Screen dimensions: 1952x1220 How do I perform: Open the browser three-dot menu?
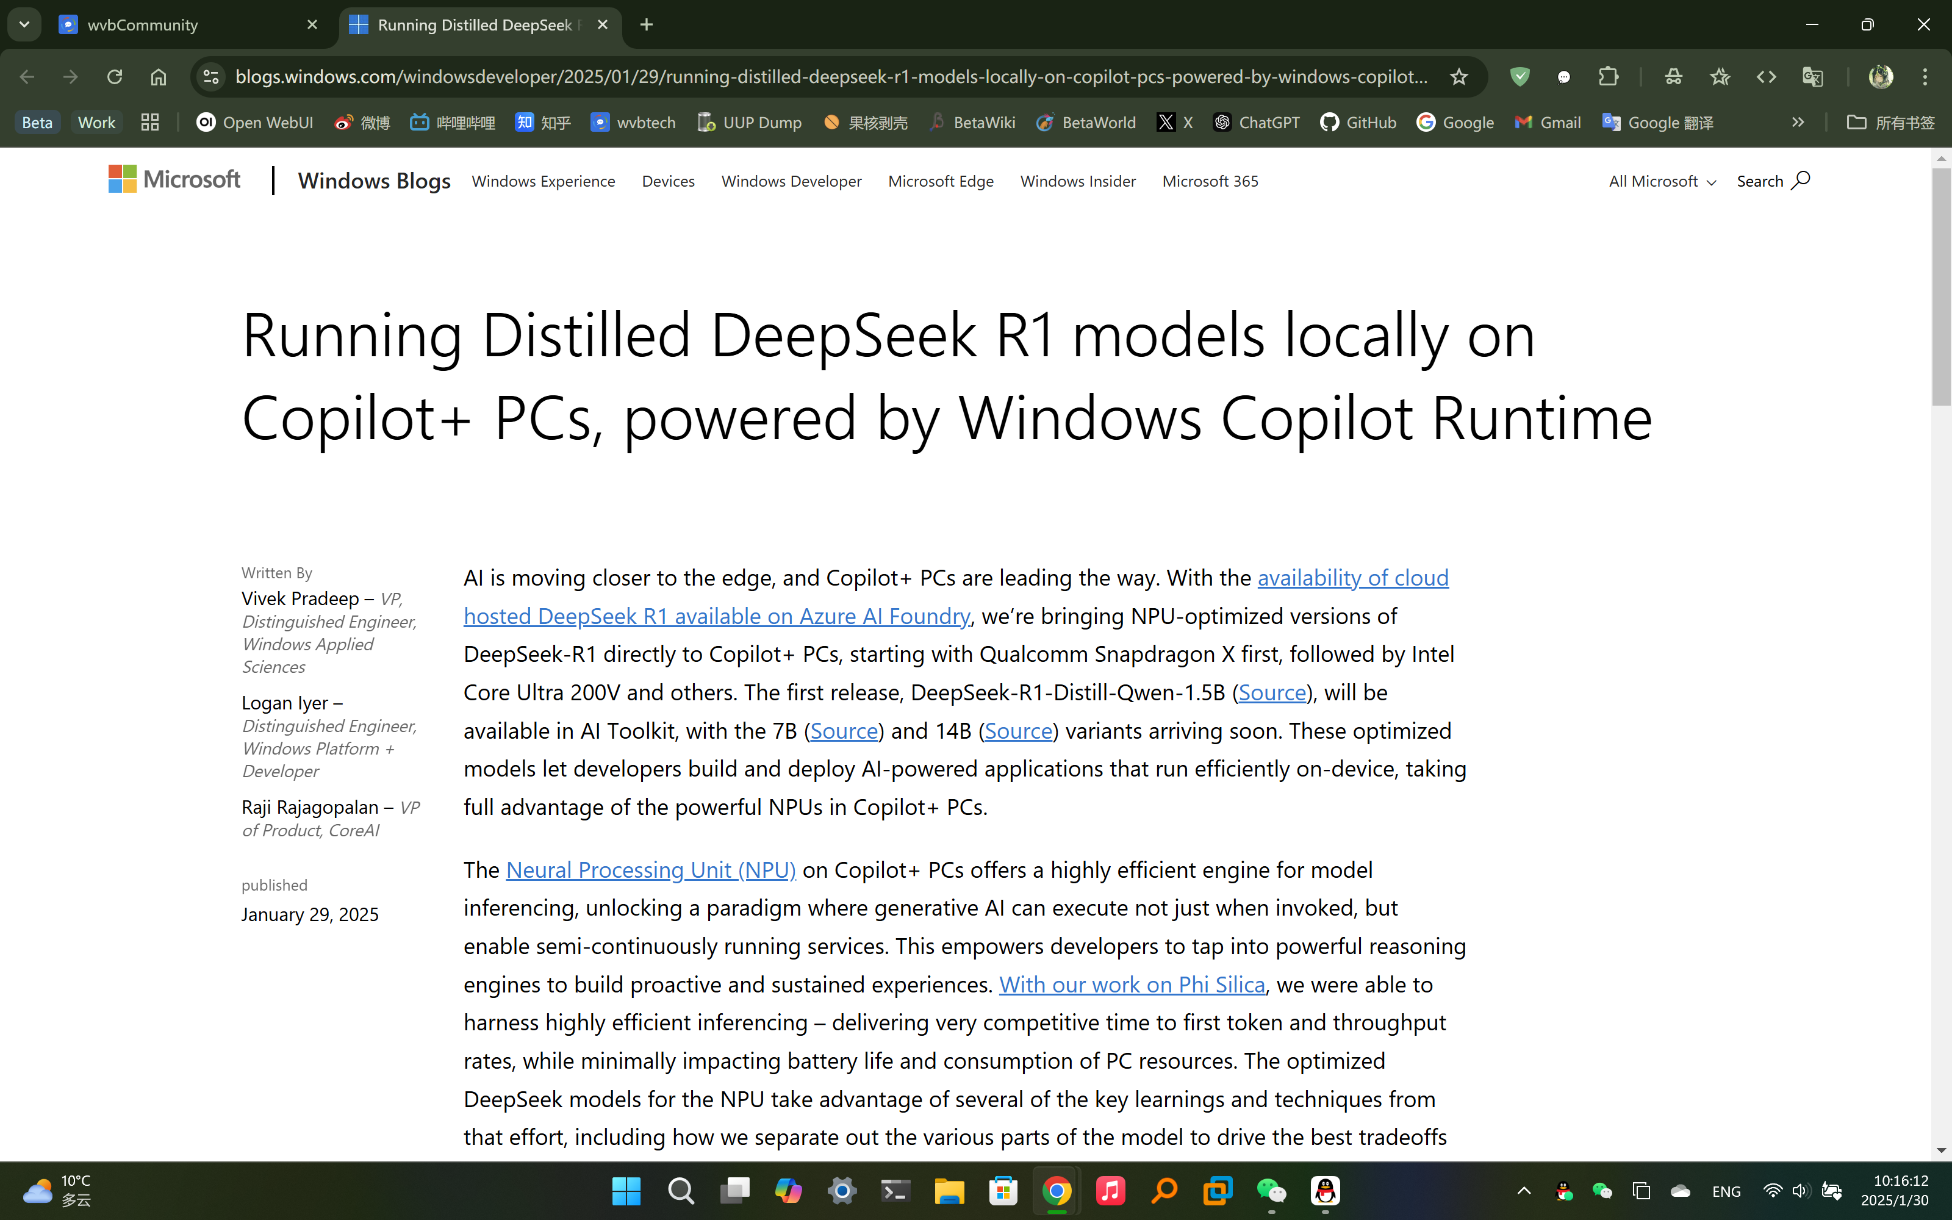1925,77
